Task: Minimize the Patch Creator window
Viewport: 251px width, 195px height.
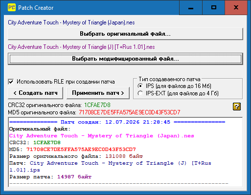Action: coord(191,8)
